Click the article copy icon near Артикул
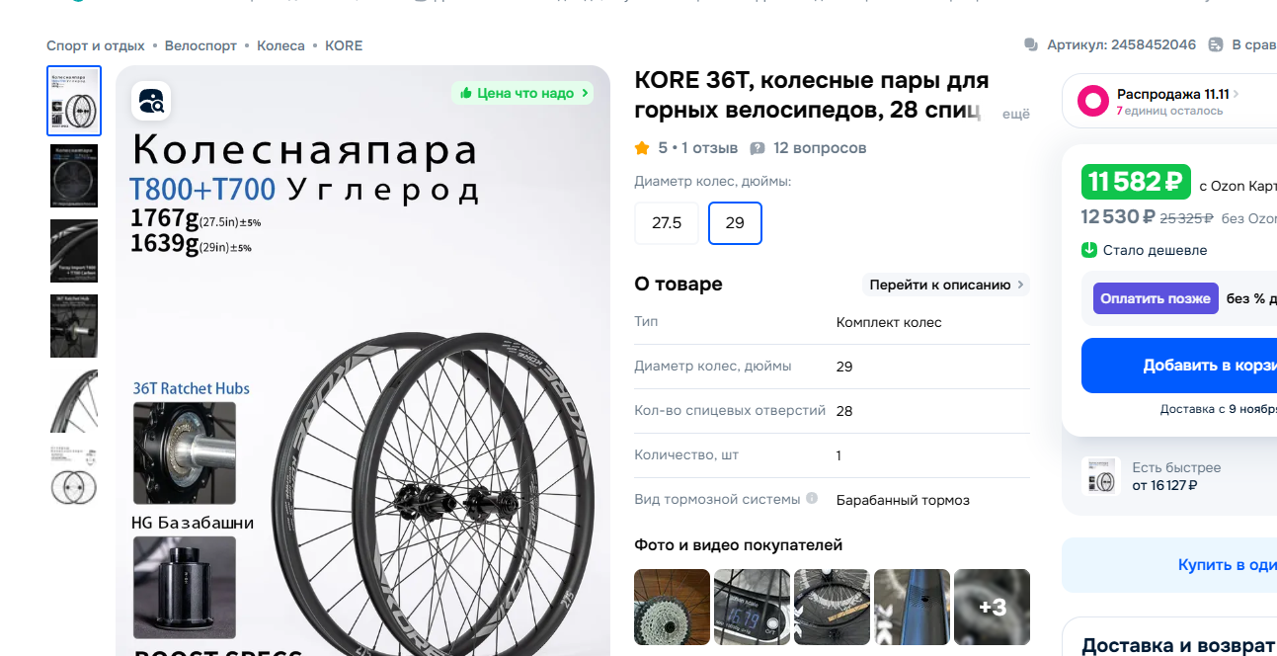 coord(1031,45)
